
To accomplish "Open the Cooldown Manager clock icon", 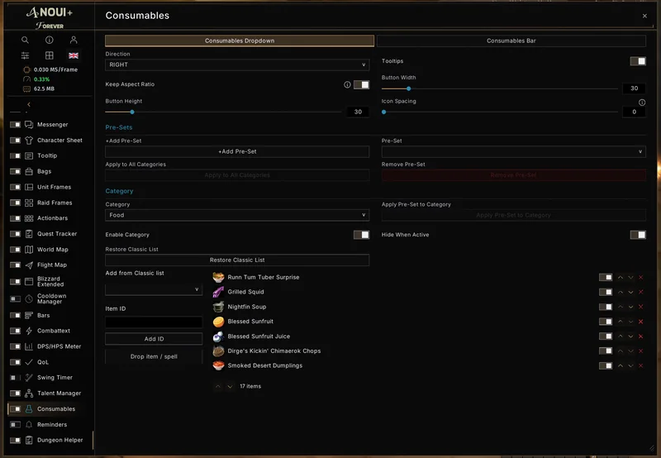I will (x=29, y=298).
